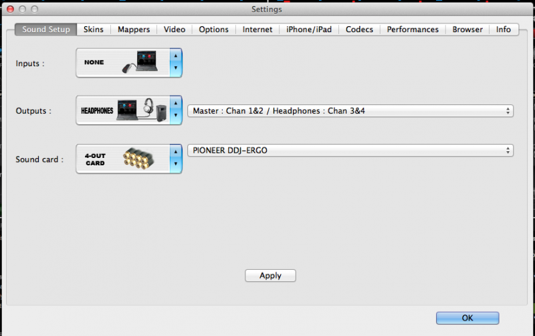Click the "Outputs :" label
This screenshot has width=535, height=336.
[33, 111]
